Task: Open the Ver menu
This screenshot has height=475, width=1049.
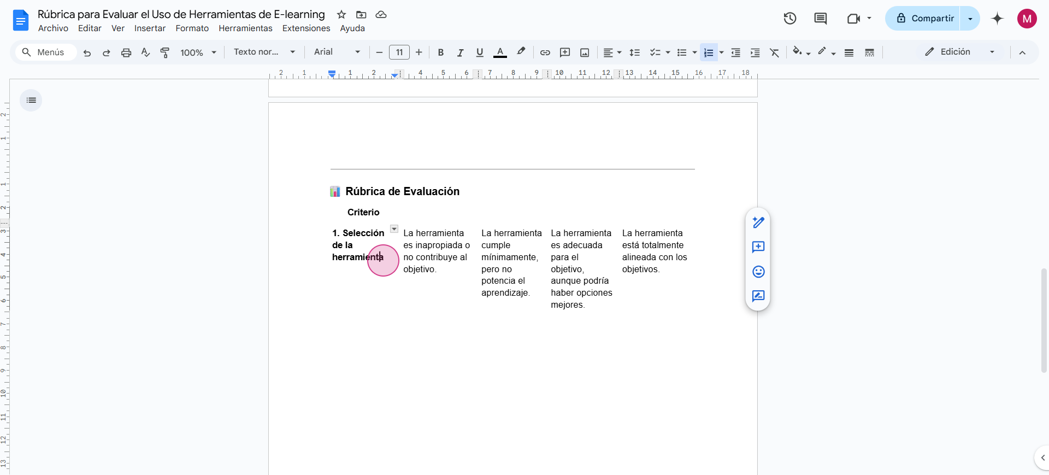Action: click(118, 28)
